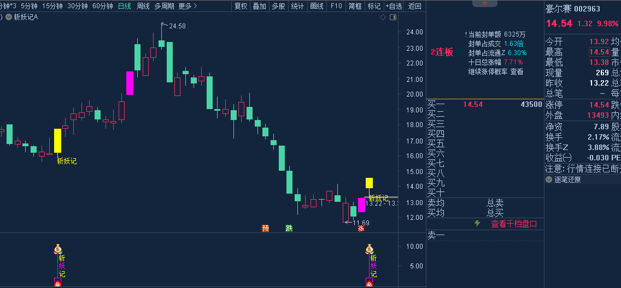The image size is (621, 288).
Task: Open 查看千档盘口 link
Action: (514, 224)
